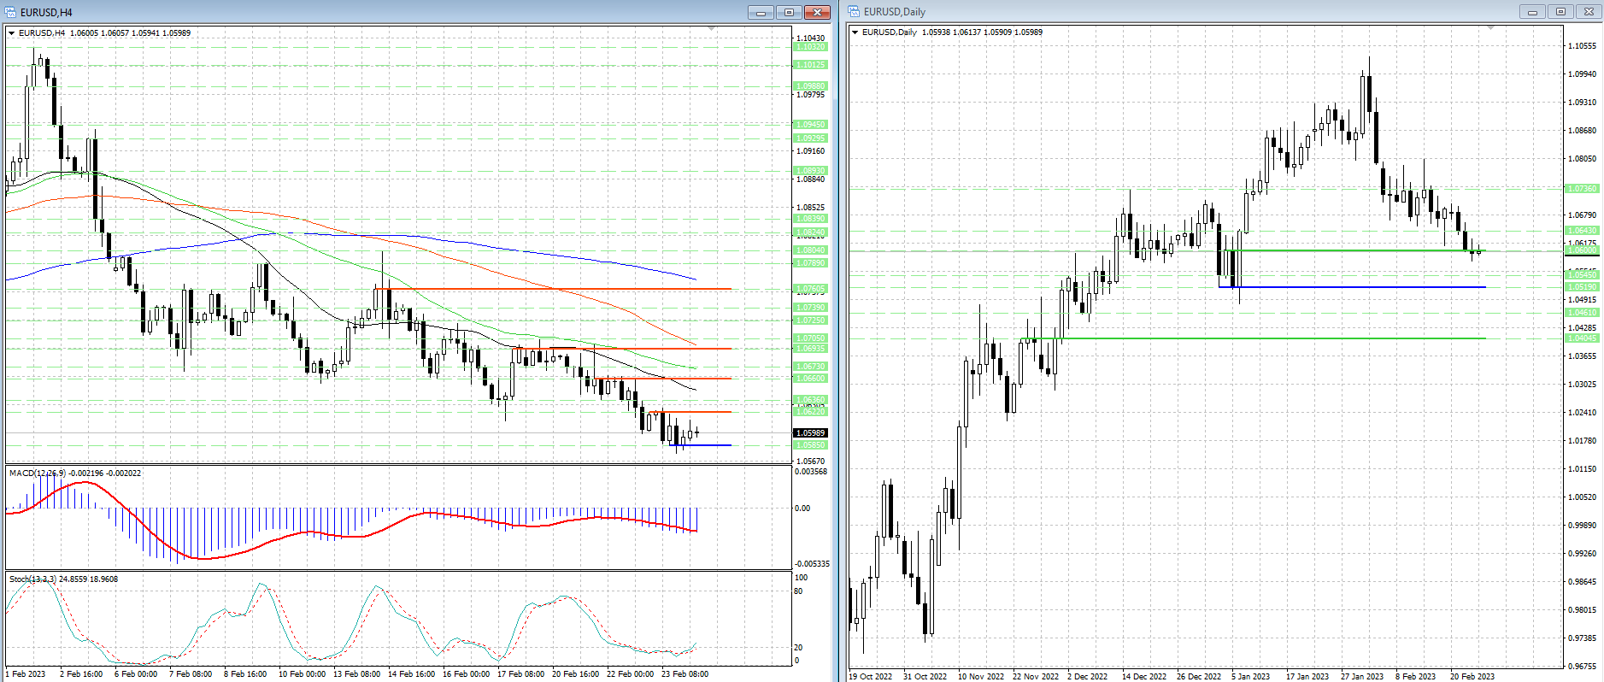This screenshot has height=682, width=1604.
Task: Click the -0.005335 MACD scale value
Action: [x=812, y=564]
